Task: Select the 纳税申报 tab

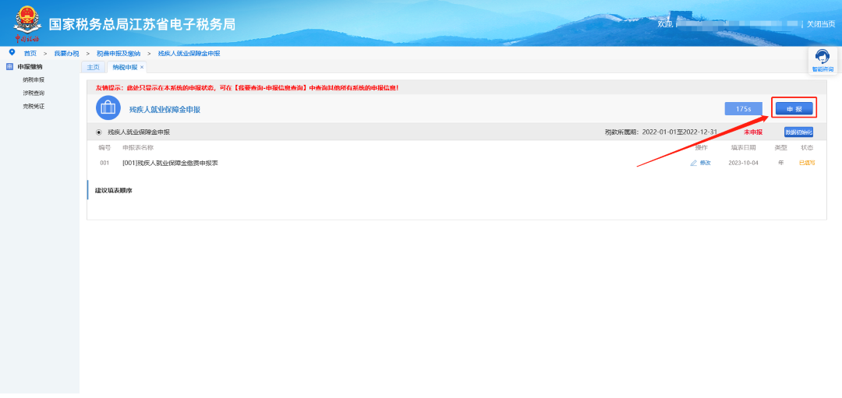Action: point(124,68)
